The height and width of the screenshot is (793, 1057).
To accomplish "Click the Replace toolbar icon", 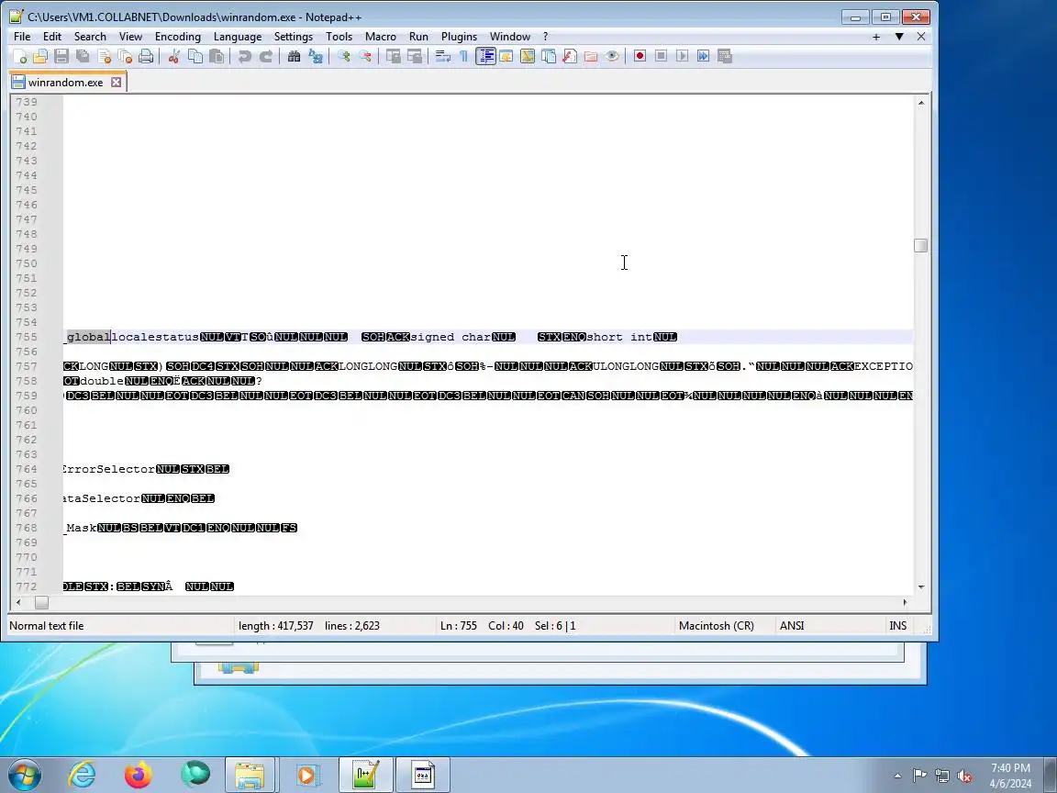I will 316,56.
